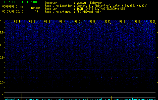
Task: Click the 'Observer' field label
Action: (51, 3)
